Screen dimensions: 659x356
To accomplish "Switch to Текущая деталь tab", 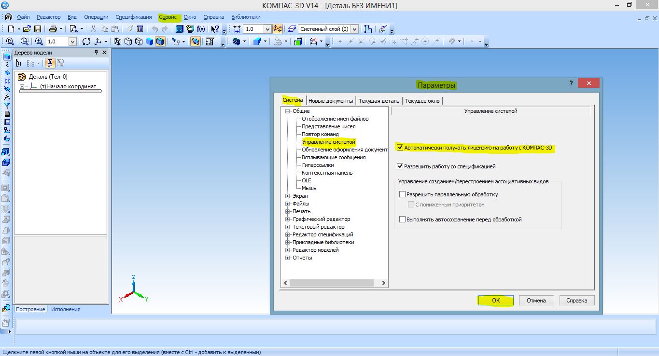I will (x=379, y=101).
